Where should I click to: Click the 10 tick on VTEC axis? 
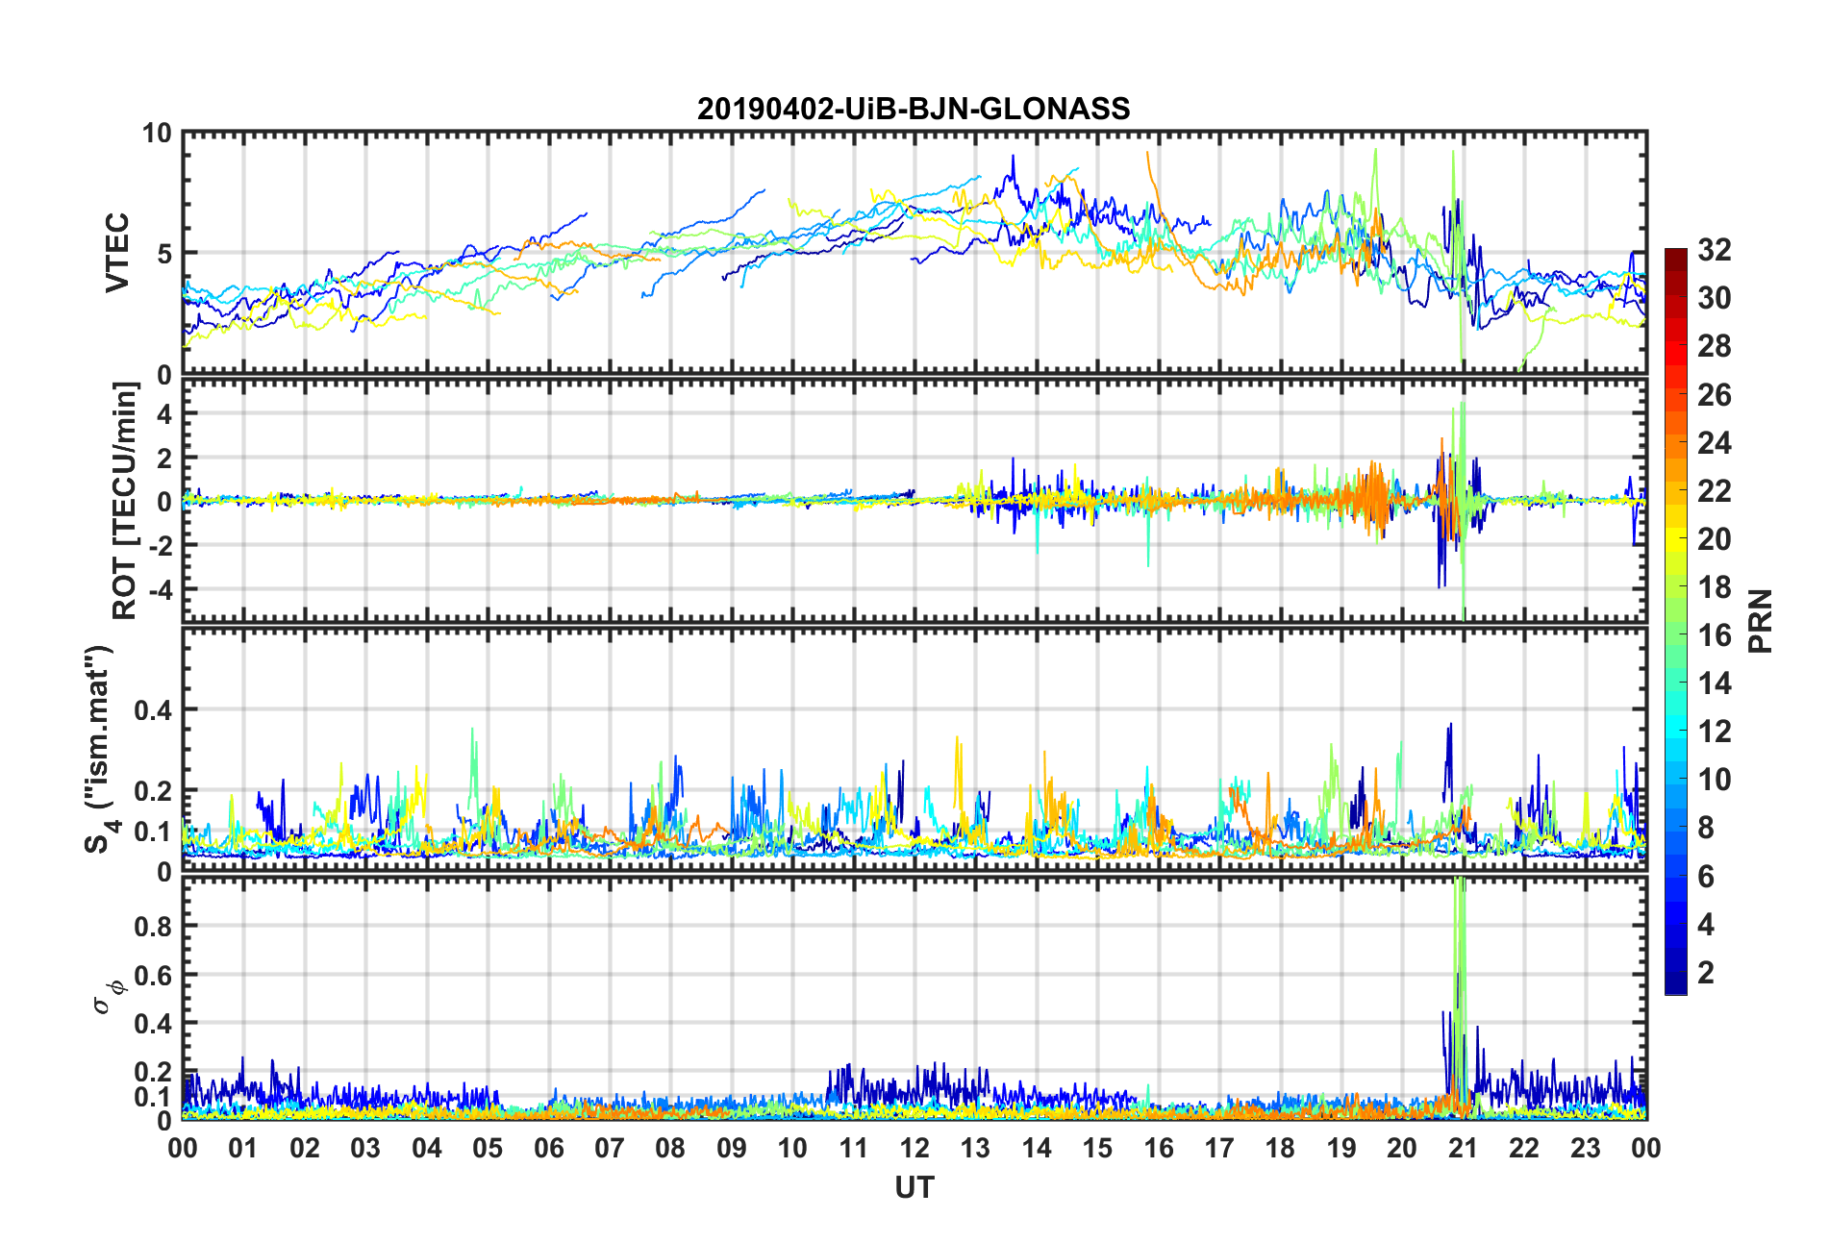157,134
